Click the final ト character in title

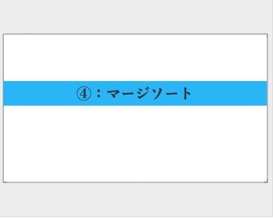pos(187,93)
